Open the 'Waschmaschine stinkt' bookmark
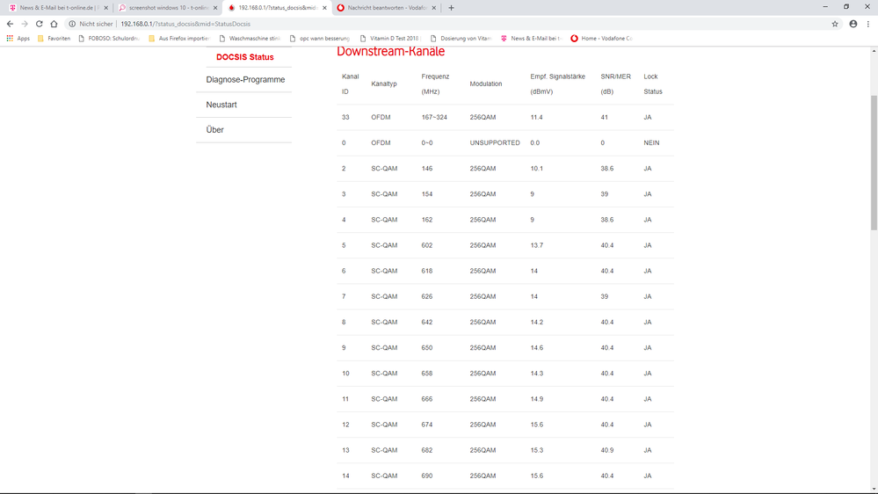878x494 pixels. click(x=250, y=39)
